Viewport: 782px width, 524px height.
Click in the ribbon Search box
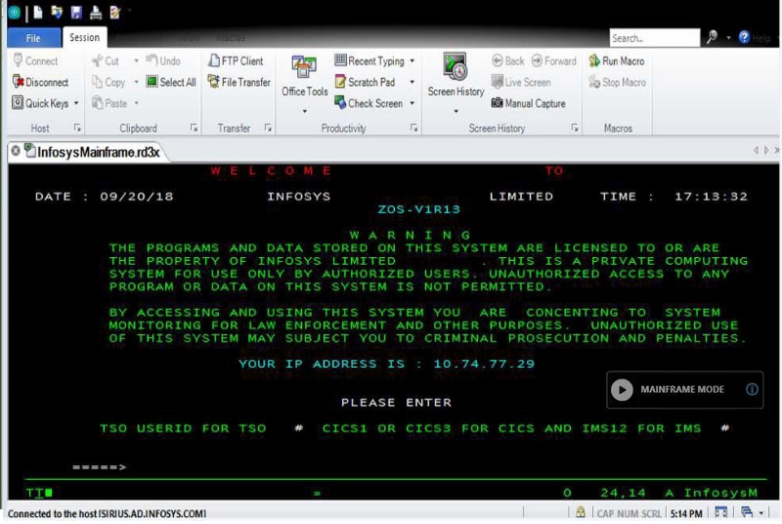tap(653, 38)
